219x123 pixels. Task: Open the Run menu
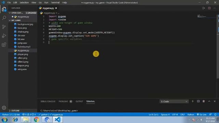tap(46, 2)
